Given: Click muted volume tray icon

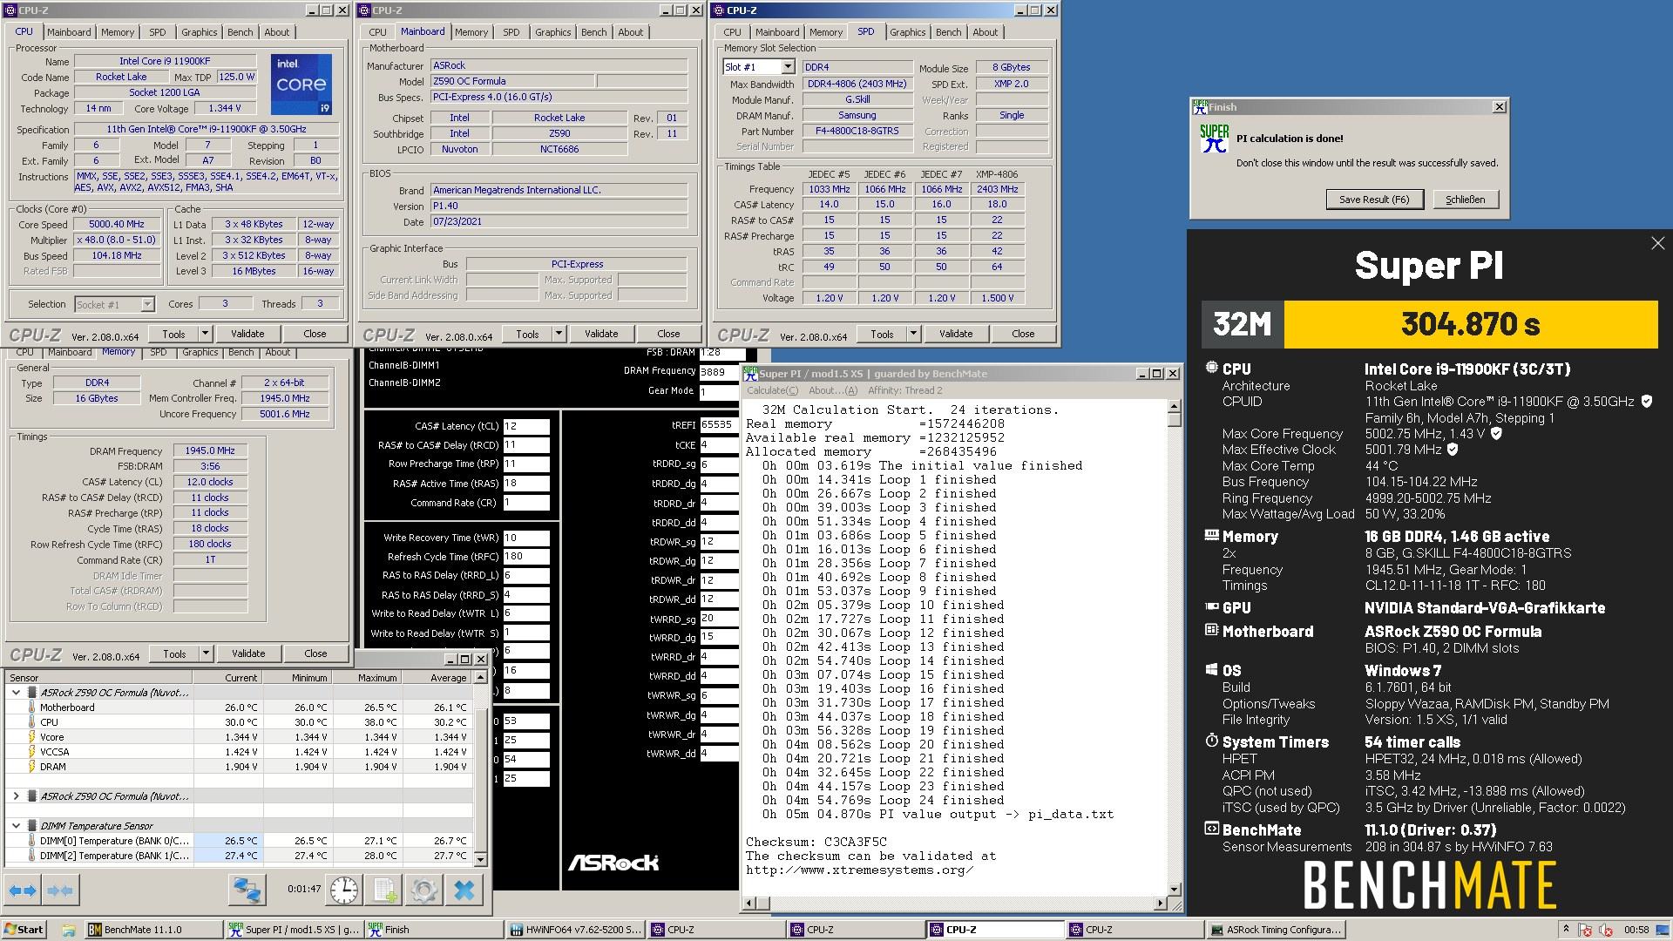Looking at the screenshot, I should (1606, 930).
